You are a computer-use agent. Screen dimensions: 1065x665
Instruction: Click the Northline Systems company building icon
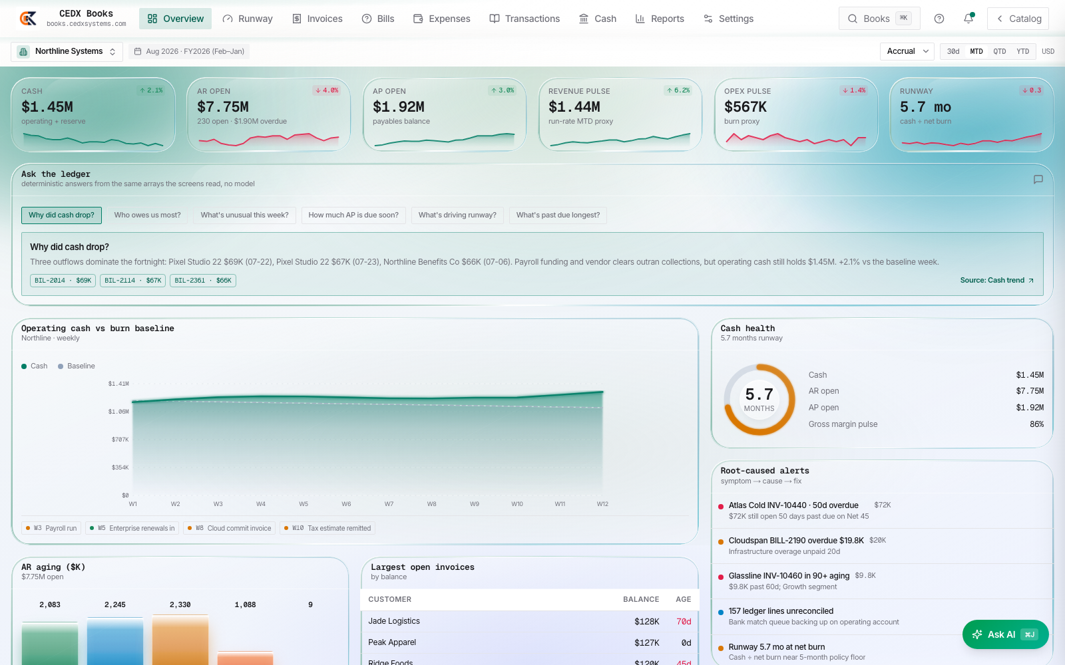click(x=23, y=51)
